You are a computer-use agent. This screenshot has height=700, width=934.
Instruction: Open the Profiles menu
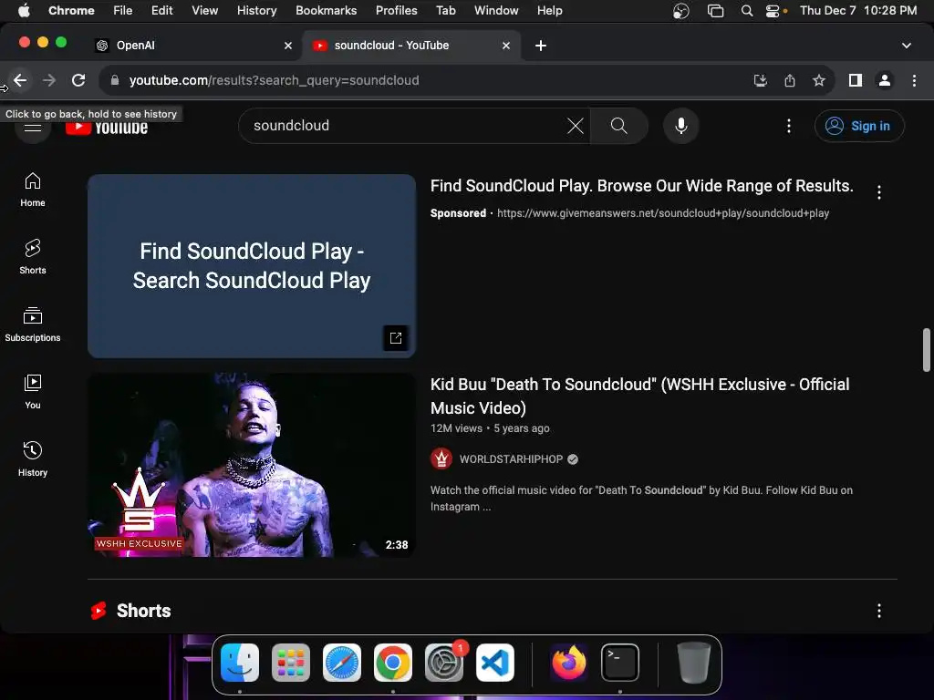pyautogui.click(x=396, y=11)
